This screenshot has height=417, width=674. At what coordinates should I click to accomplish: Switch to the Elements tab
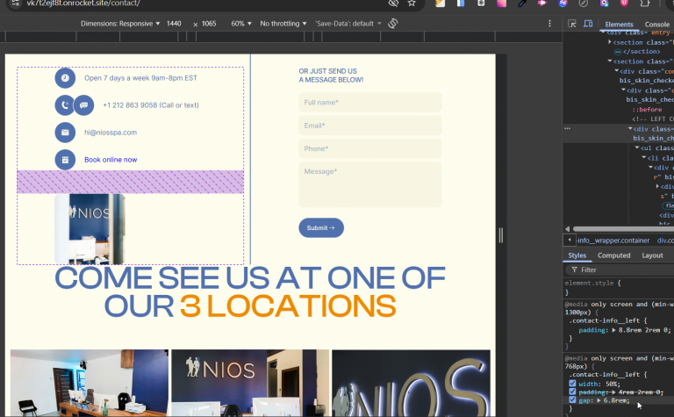(619, 25)
